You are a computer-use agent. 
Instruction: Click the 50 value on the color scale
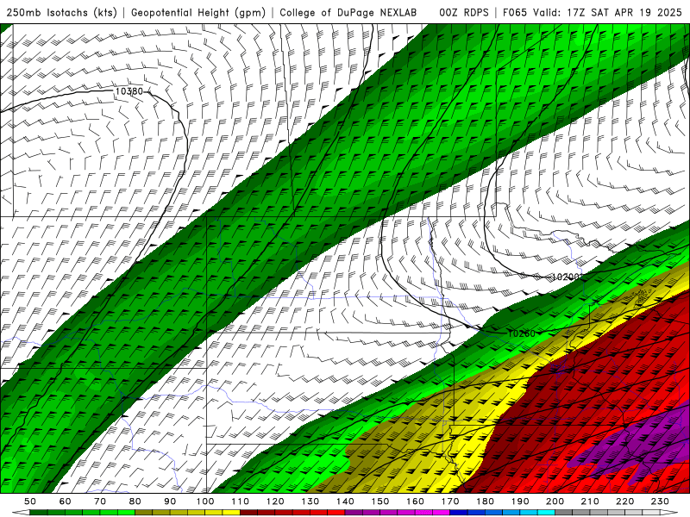point(30,501)
